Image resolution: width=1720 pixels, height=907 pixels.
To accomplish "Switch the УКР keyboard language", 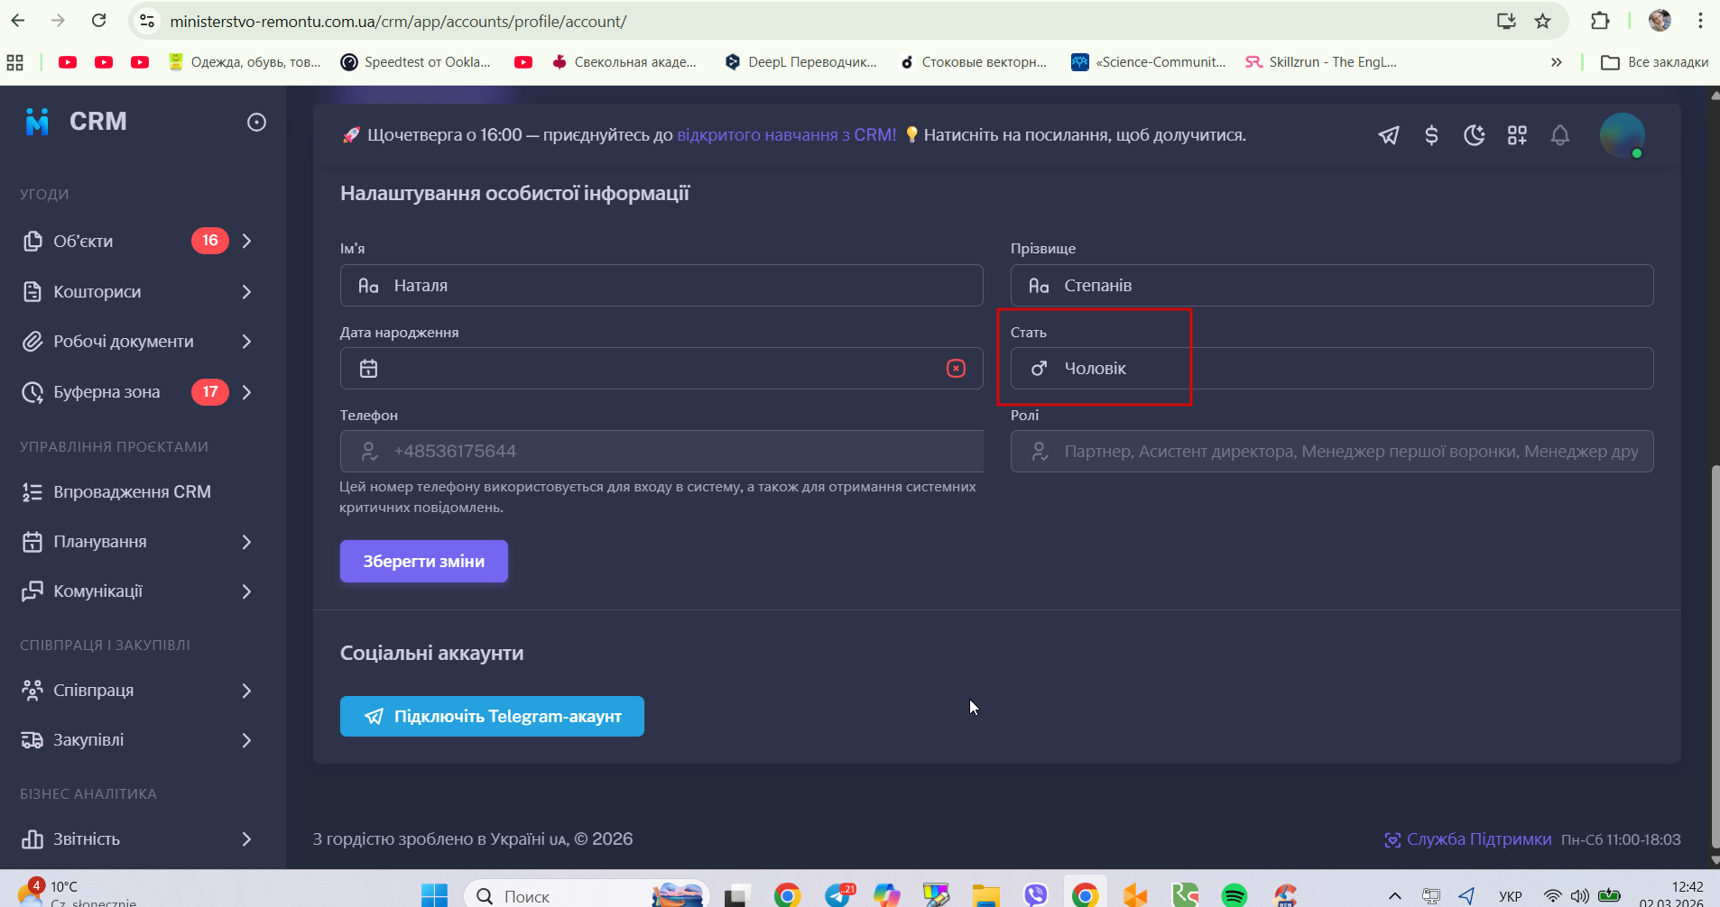I will pos(1510,896).
